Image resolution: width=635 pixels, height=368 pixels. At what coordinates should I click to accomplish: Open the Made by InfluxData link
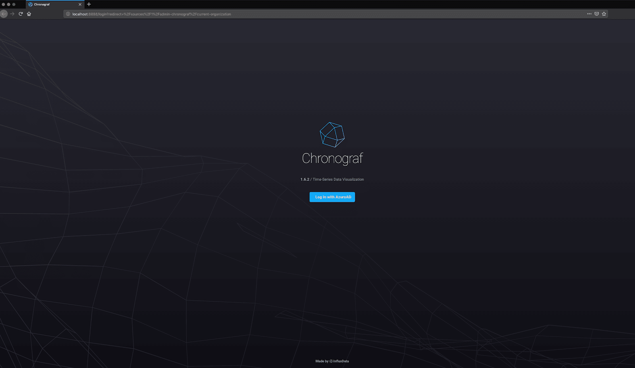tap(332, 361)
